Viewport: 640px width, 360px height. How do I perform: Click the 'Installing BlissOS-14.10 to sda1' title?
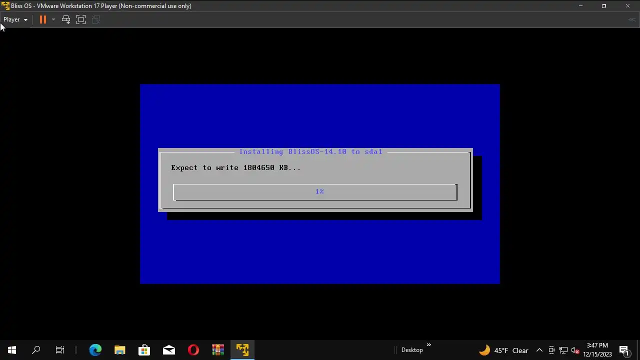click(x=310, y=151)
